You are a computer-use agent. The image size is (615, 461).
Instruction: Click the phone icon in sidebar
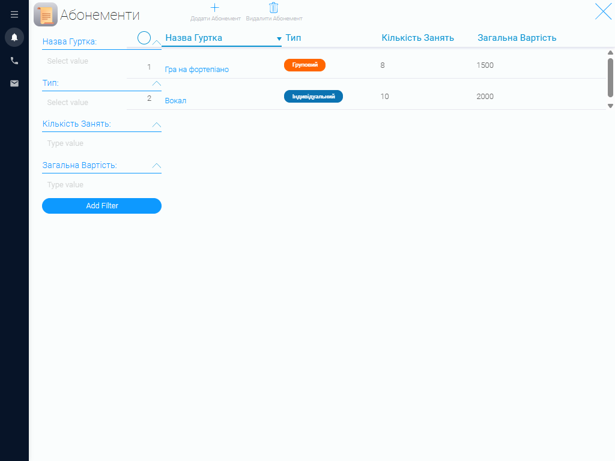point(14,61)
